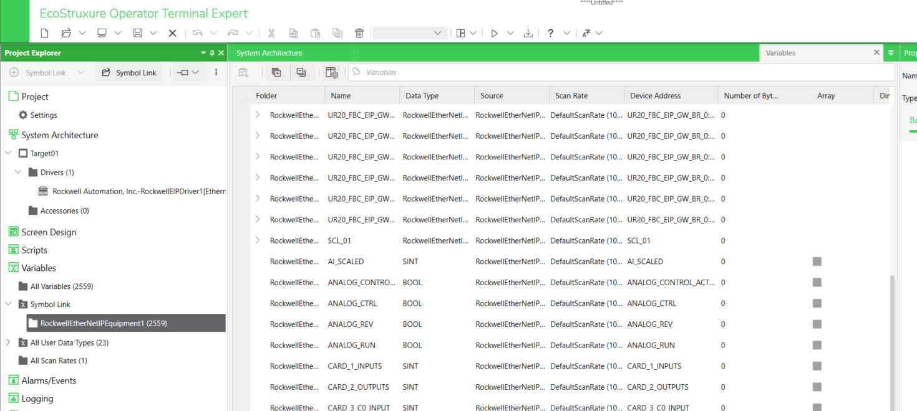Toggle Array checkbox for ANALOG_CONTRO... row

(x=817, y=282)
